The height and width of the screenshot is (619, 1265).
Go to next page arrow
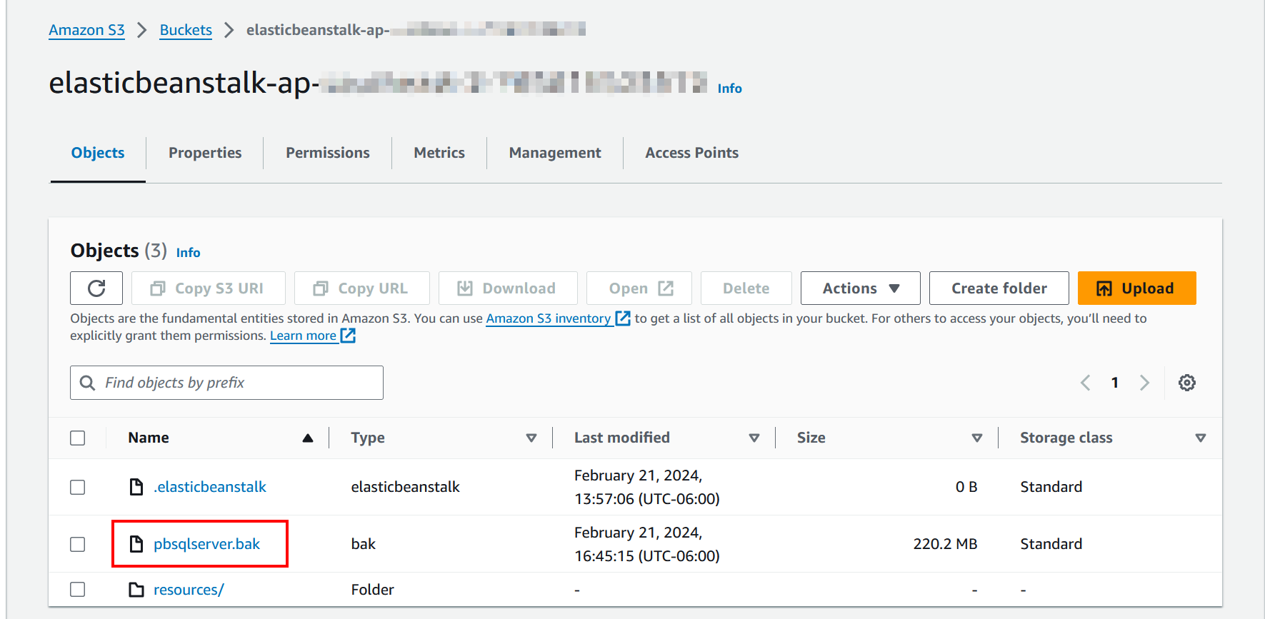click(1144, 383)
